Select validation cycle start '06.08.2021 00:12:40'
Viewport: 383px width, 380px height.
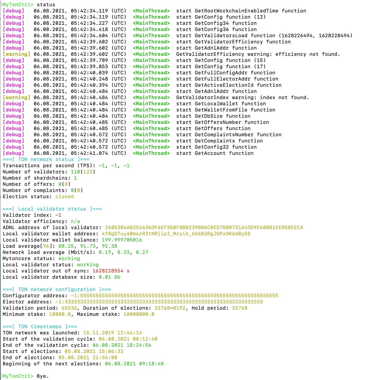[x=128, y=339]
